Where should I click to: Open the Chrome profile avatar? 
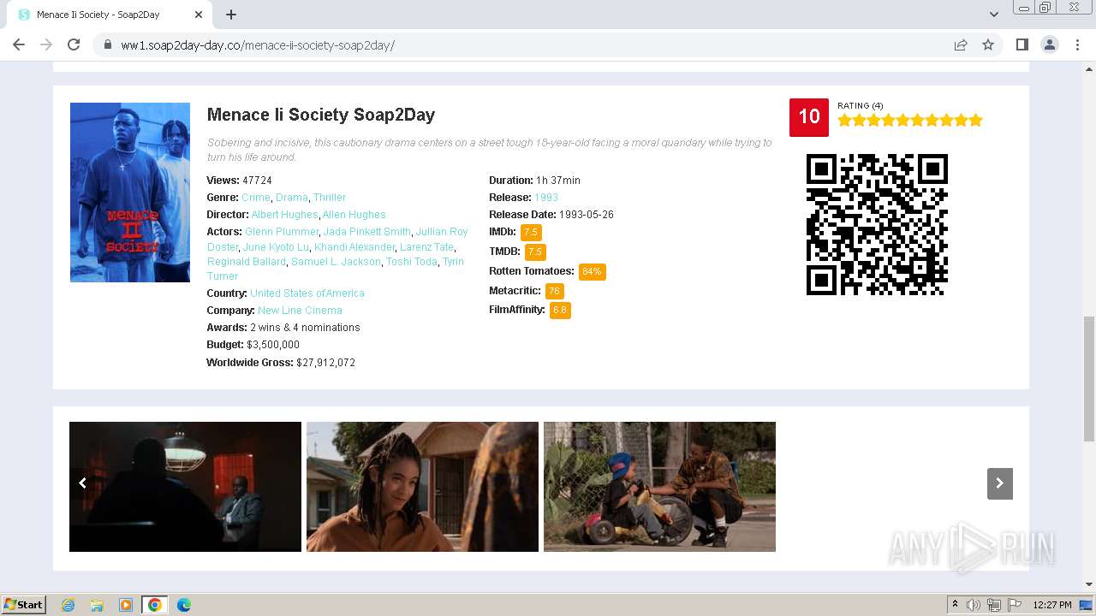[x=1049, y=44]
